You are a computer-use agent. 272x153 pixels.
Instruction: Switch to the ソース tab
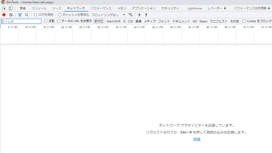(57, 8)
